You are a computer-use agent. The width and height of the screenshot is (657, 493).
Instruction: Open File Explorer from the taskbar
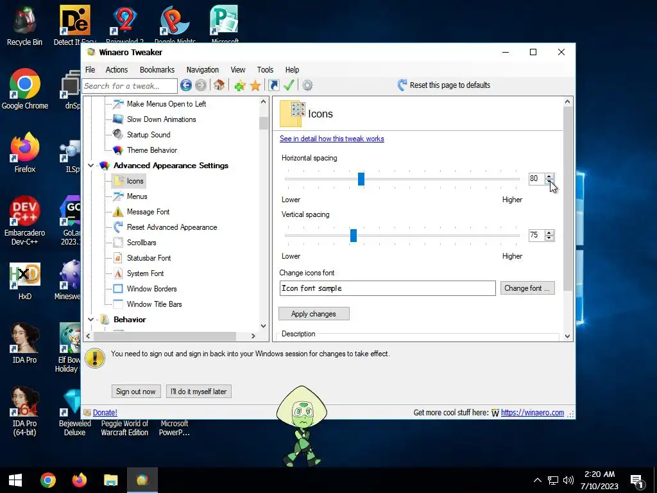111,480
